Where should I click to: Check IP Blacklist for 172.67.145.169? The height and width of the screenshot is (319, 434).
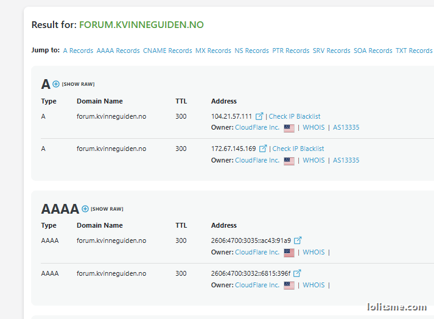tap(298, 149)
